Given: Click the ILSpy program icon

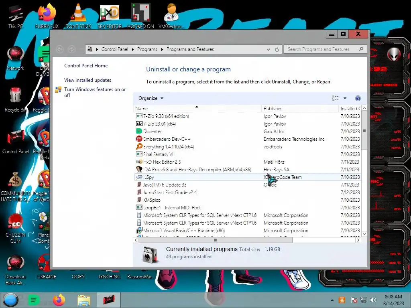Looking at the screenshot, I should [139, 177].
